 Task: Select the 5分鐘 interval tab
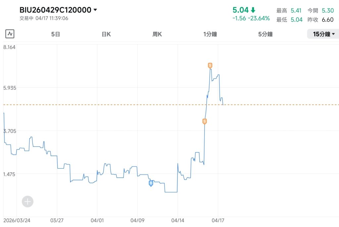click(266, 34)
